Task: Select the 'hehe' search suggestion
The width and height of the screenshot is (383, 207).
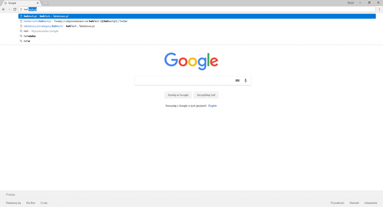Action: tap(197, 41)
